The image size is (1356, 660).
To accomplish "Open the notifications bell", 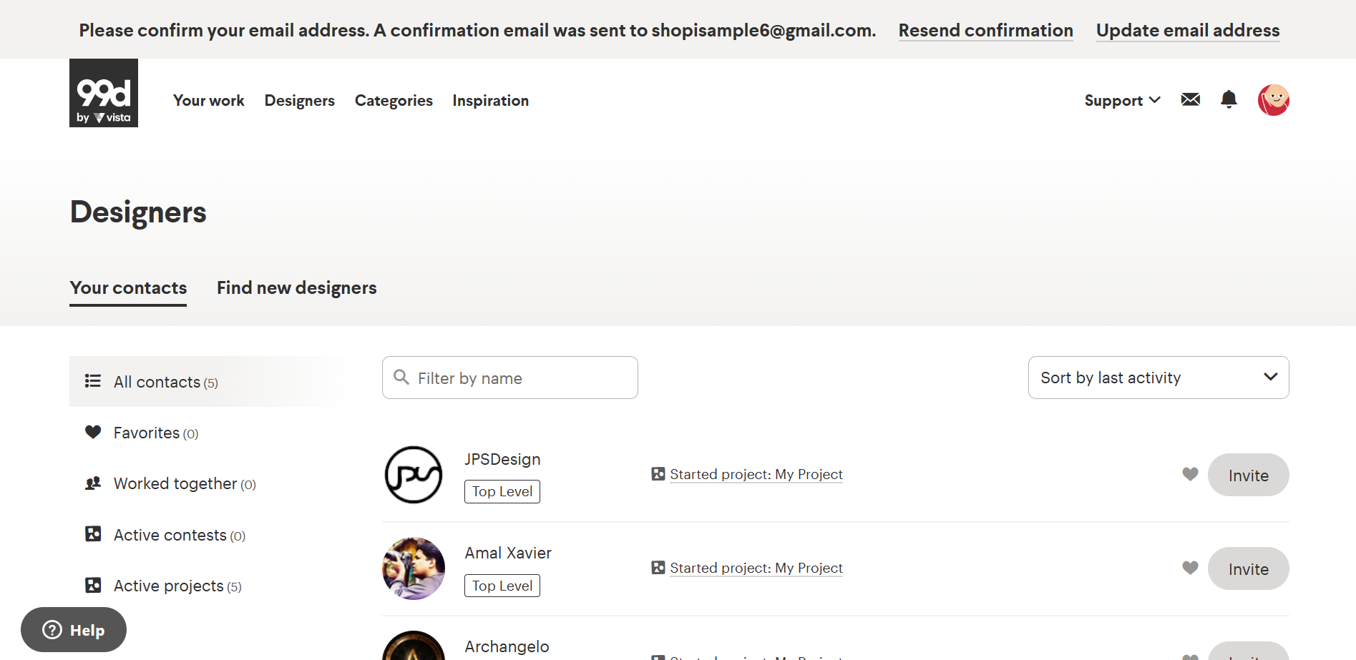I will coord(1229,99).
